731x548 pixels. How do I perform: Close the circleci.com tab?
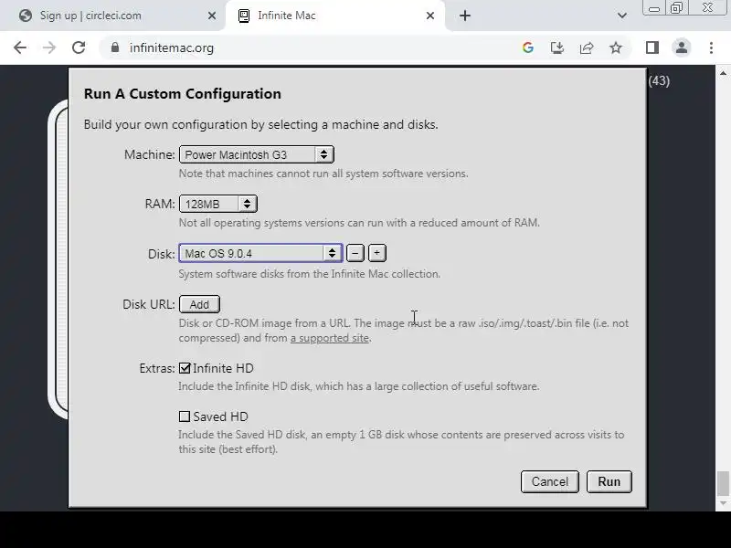pyautogui.click(x=212, y=16)
